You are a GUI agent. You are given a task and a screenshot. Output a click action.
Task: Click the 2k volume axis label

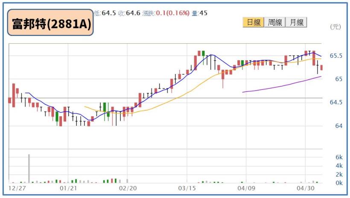click(x=339, y=174)
